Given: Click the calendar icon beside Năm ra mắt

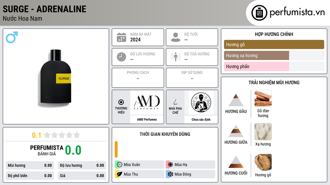Looking at the screenshot, I should click(121, 37).
